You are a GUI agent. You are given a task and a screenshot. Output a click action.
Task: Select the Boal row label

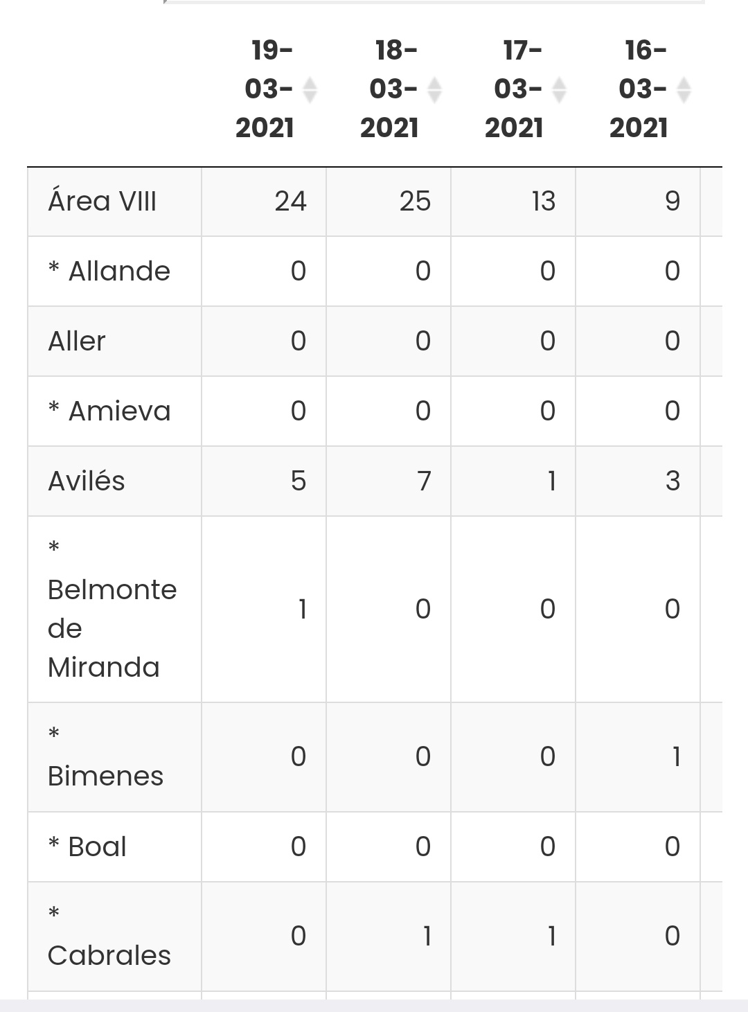point(87,846)
